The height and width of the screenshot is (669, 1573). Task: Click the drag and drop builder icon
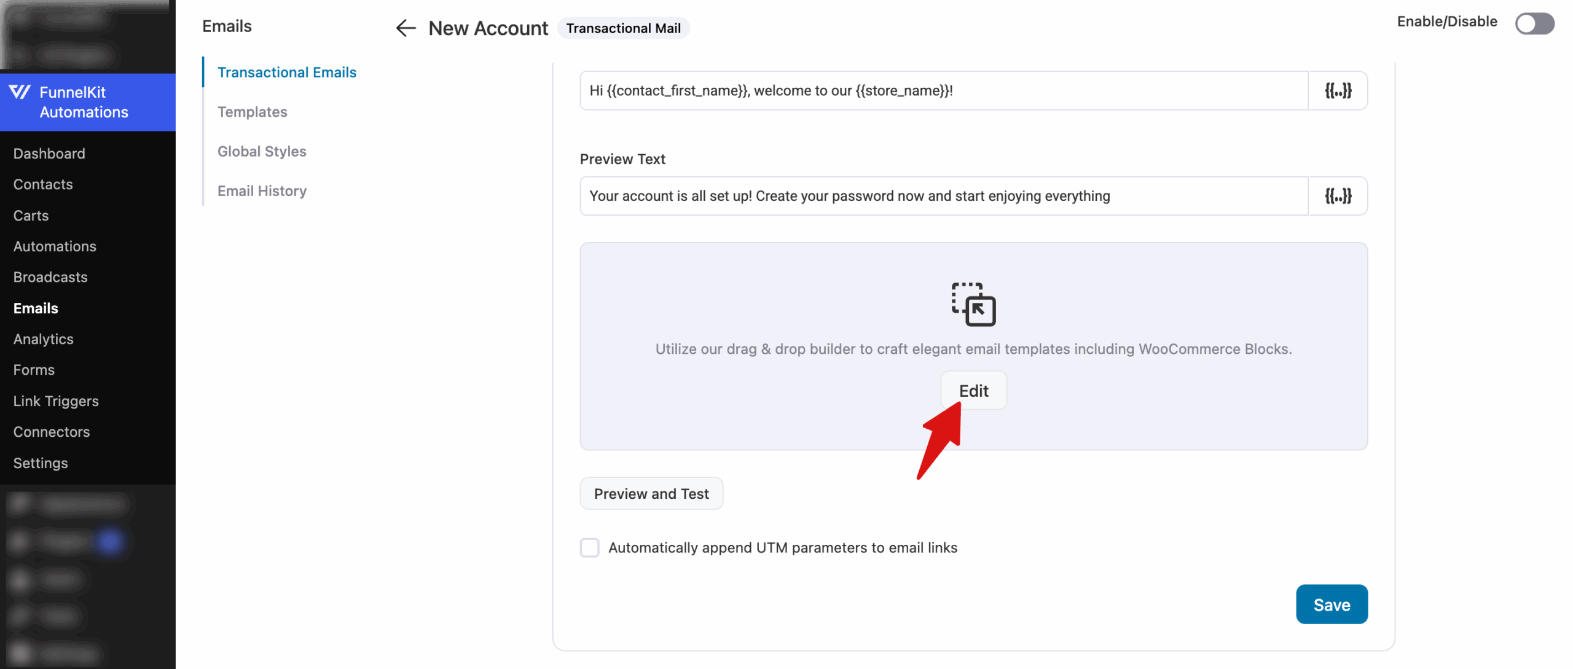coord(973,304)
